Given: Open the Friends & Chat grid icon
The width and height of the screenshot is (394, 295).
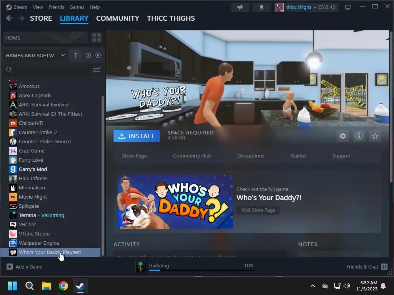Looking at the screenshot, I should 384,267.
